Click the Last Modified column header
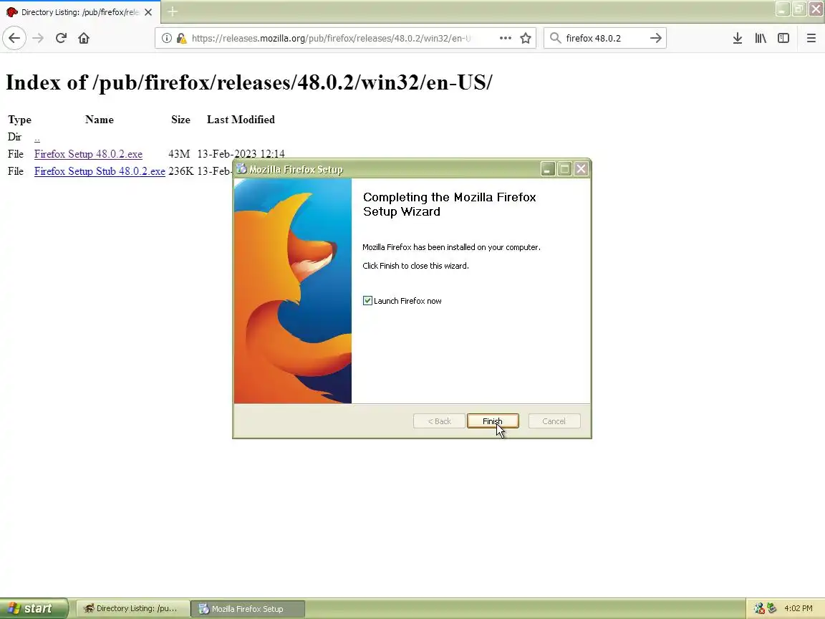 coord(241,120)
